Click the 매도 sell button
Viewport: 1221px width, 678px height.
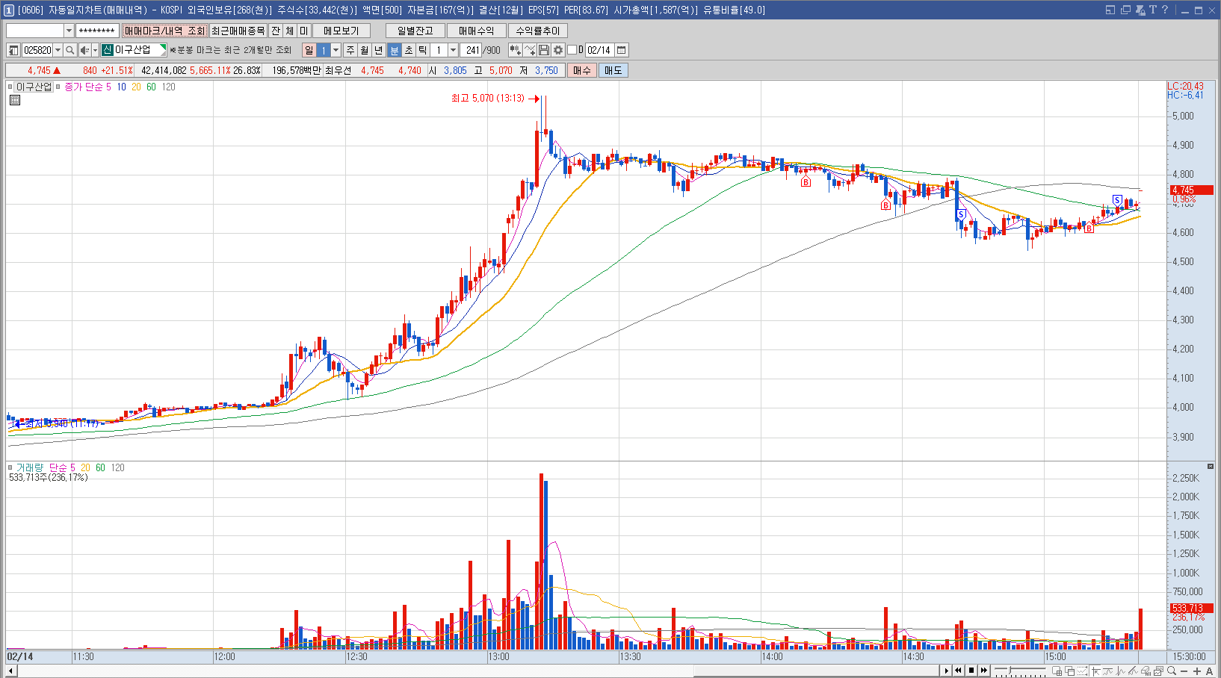613,70
